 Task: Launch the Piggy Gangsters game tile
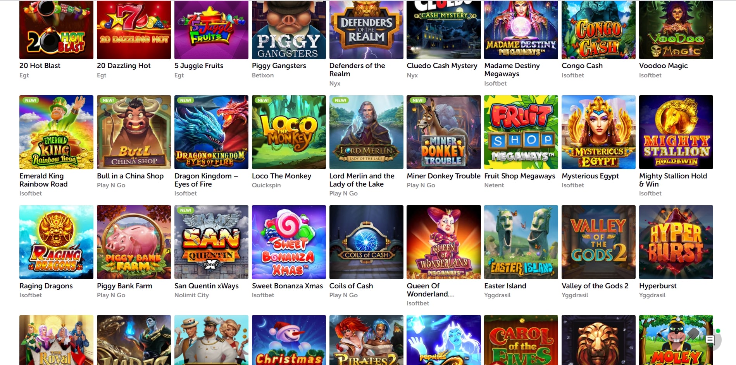(289, 30)
